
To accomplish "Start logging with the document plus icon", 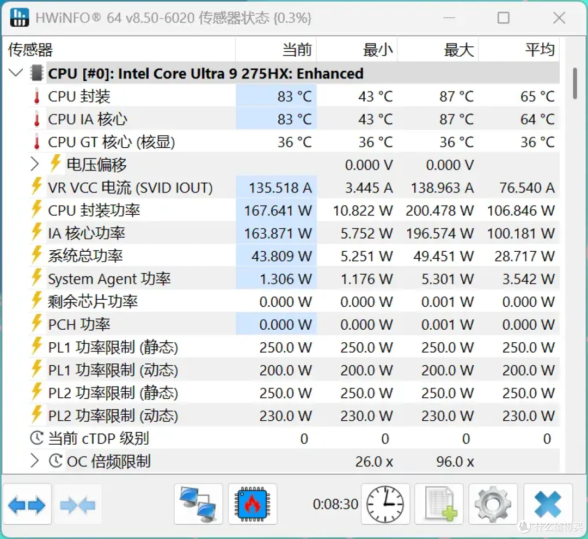I will click(x=439, y=504).
